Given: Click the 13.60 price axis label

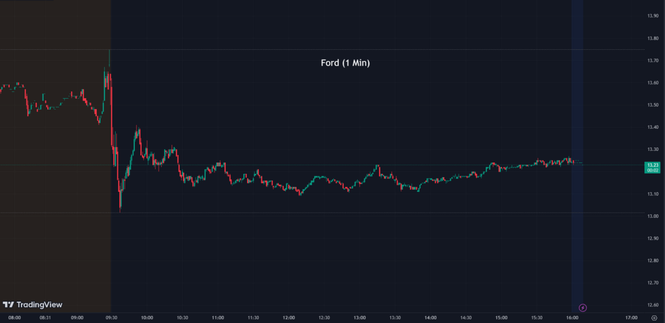Looking at the screenshot, I should pyautogui.click(x=653, y=83).
